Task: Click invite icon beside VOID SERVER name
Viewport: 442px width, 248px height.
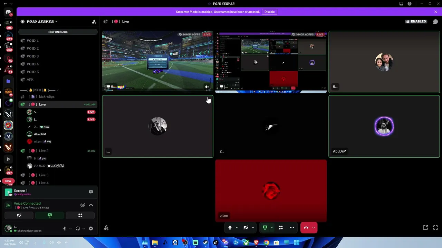Action: [x=94, y=21]
